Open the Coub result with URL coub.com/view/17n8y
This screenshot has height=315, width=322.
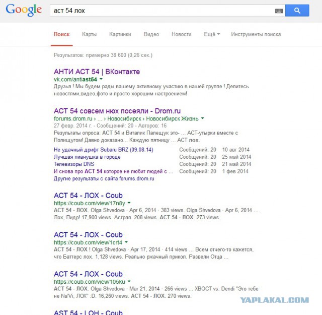88,196
